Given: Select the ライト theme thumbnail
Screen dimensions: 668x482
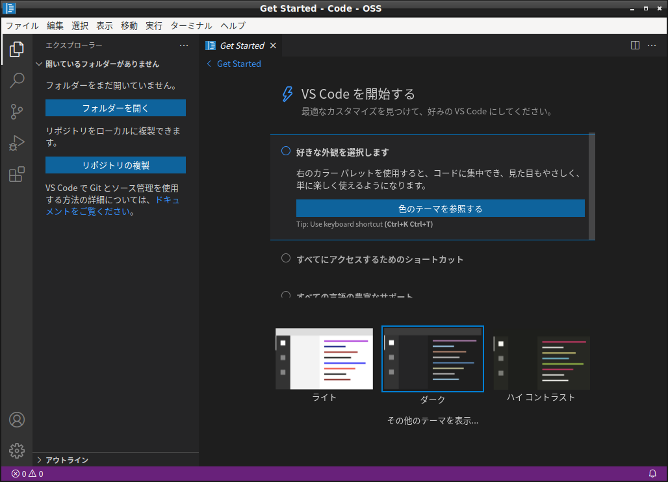Looking at the screenshot, I should click(324, 359).
